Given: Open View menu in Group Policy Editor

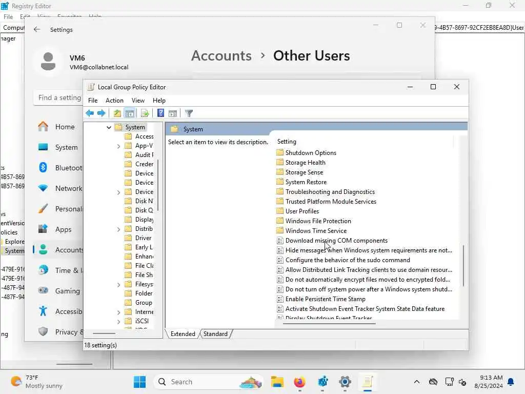Looking at the screenshot, I should click(x=138, y=101).
